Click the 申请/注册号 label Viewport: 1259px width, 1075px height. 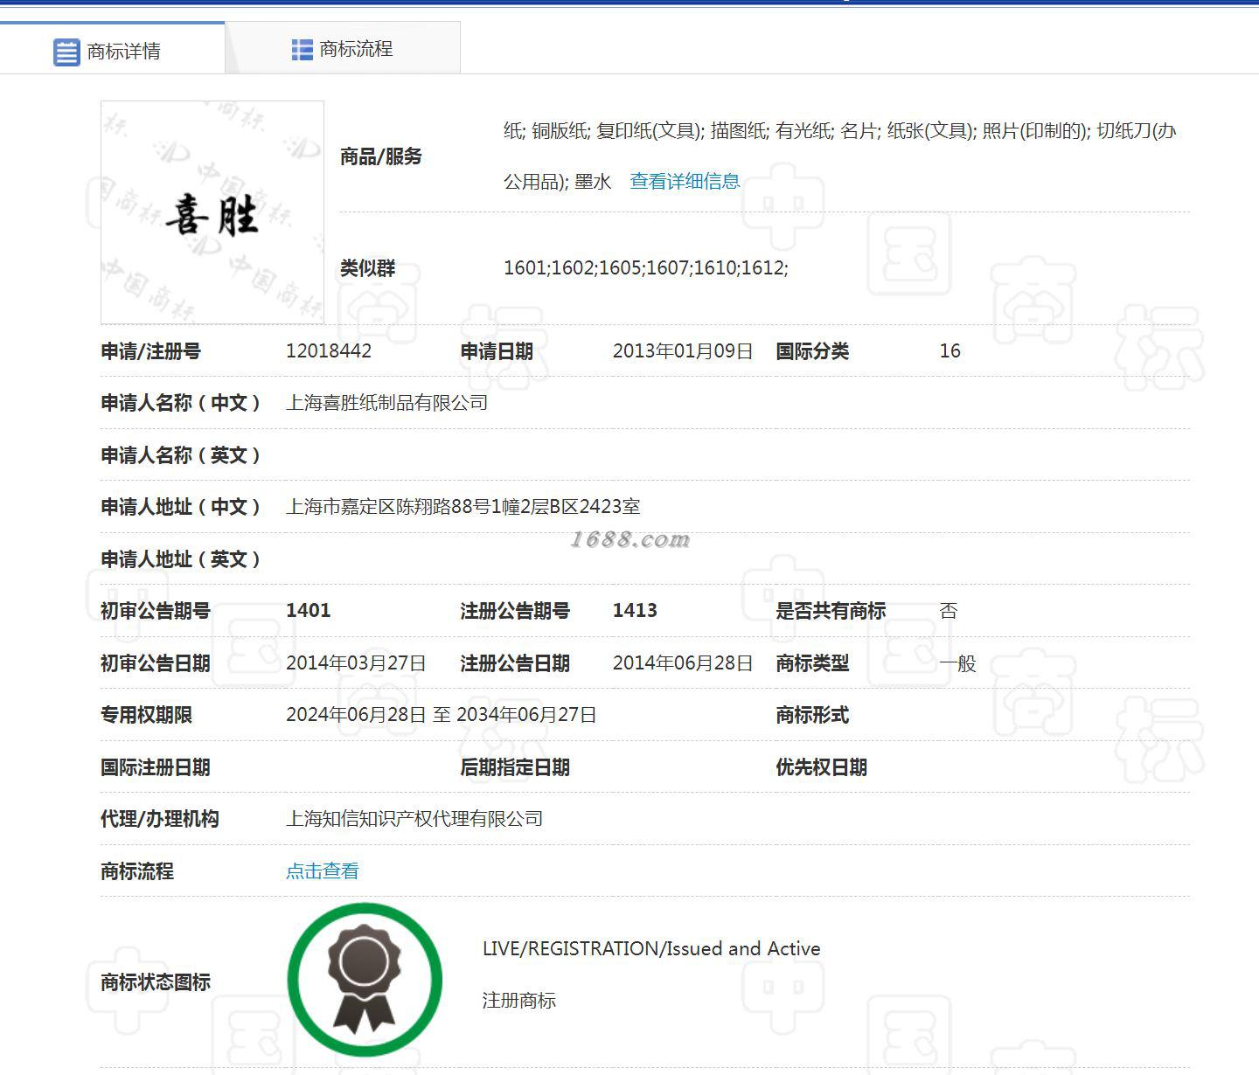coord(151,351)
